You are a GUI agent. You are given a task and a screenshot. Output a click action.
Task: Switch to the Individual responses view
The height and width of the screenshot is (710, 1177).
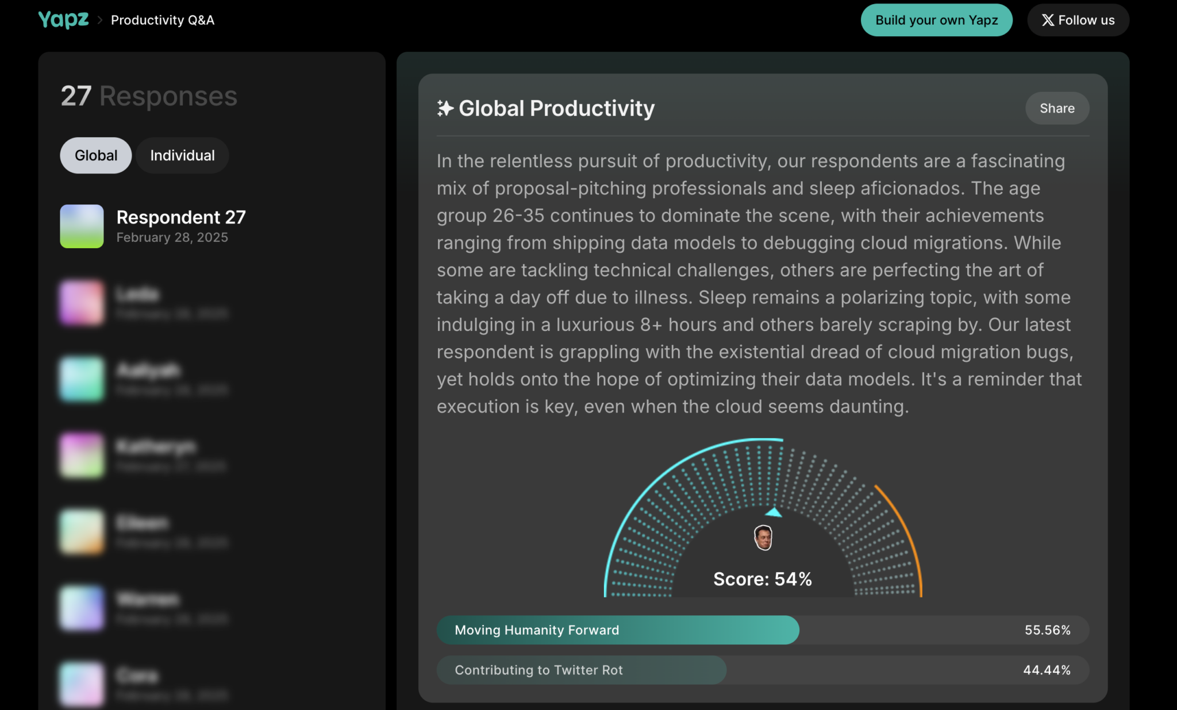click(182, 155)
